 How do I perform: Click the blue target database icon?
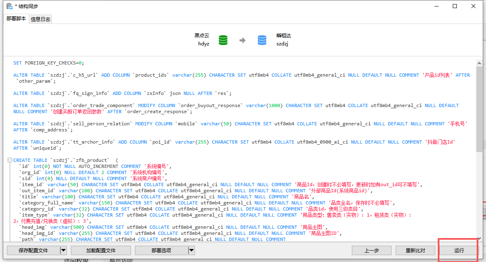[x=262, y=40]
